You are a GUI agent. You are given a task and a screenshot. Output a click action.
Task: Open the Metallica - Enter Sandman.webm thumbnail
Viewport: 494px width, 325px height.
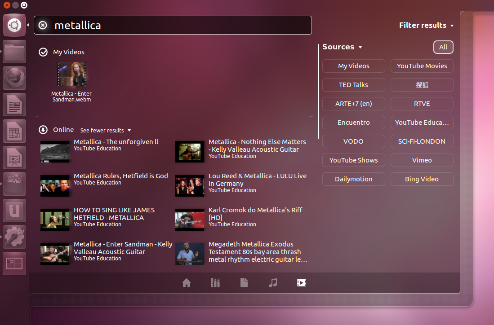coord(71,74)
